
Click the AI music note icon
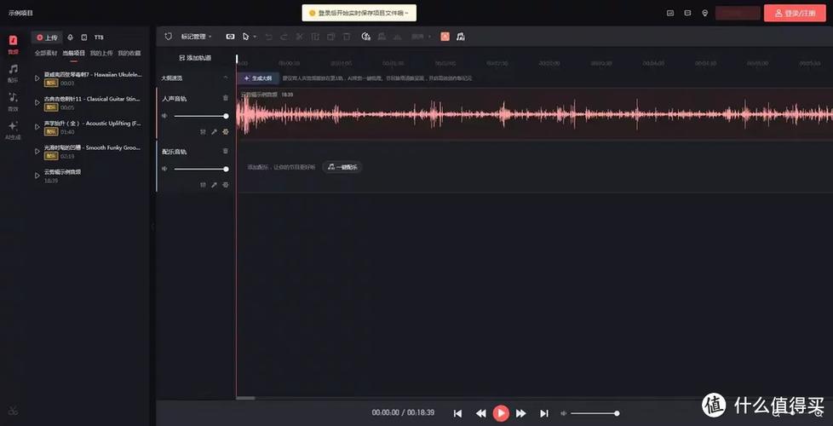coord(461,37)
